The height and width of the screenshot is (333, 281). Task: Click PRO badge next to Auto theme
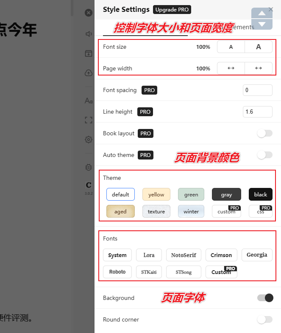[145, 155]
